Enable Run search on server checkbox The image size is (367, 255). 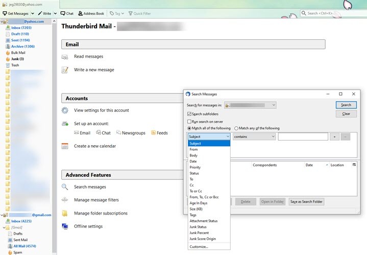coord(189,122)
